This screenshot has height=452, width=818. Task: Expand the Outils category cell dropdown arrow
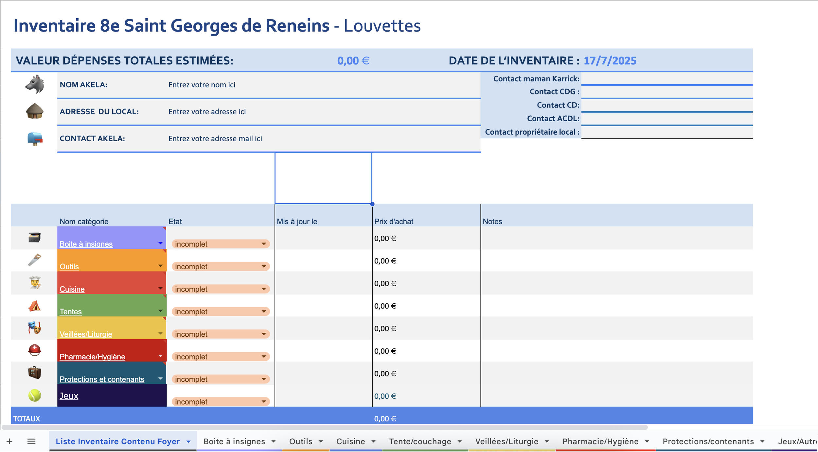coord(160,266)
